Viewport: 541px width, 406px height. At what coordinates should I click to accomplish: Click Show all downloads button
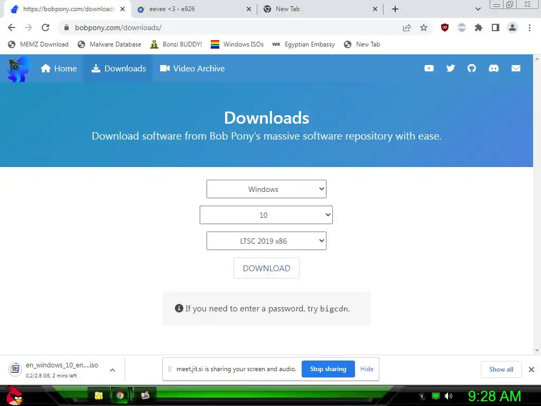point(501,370)
